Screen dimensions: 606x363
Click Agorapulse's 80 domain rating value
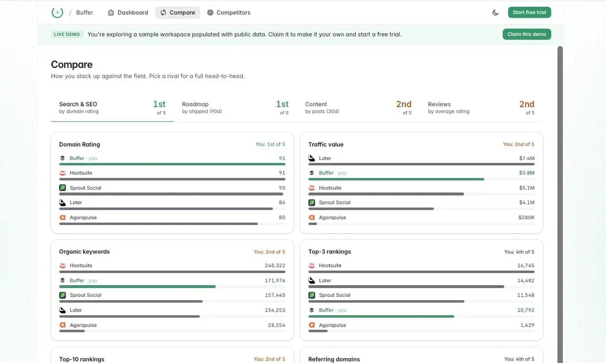click(282, 217)
